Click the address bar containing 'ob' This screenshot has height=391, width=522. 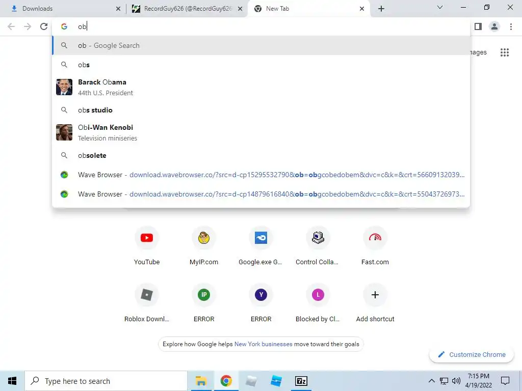pos(261,26)
